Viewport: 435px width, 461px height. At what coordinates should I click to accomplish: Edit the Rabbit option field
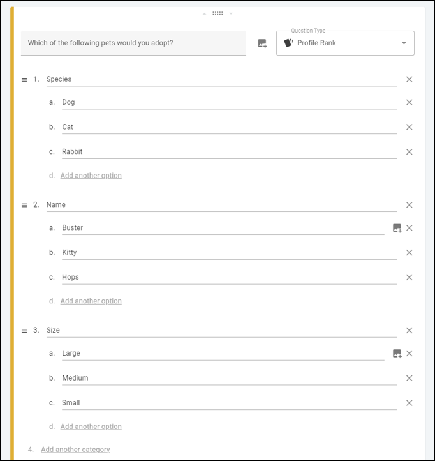tap(229, 152)
